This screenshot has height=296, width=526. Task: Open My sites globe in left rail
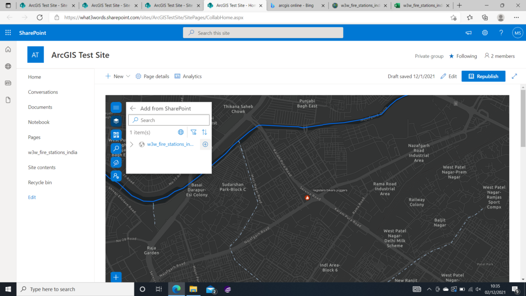tap(8, 66)
